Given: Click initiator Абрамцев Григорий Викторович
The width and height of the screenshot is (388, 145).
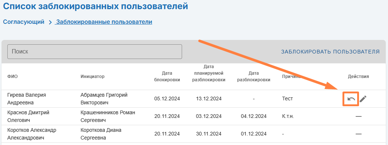Looking at the screenshot, I should [104, 98].
